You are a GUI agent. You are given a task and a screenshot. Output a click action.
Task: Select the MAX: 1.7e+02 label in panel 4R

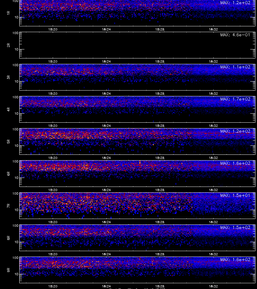235,99
